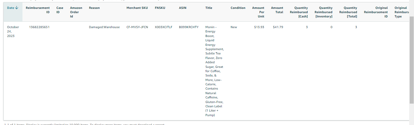Open reimbursement ID 13682285651

pos(39,27)
